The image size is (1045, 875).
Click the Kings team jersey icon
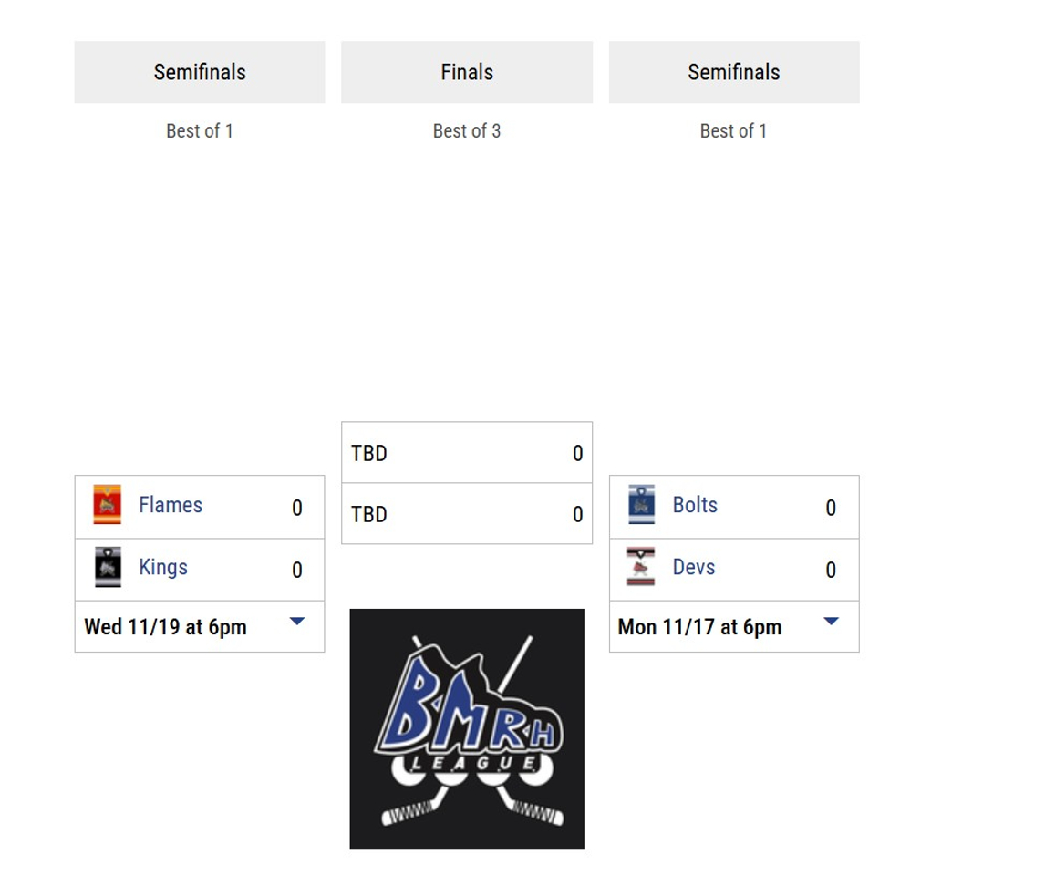[108, 567]
